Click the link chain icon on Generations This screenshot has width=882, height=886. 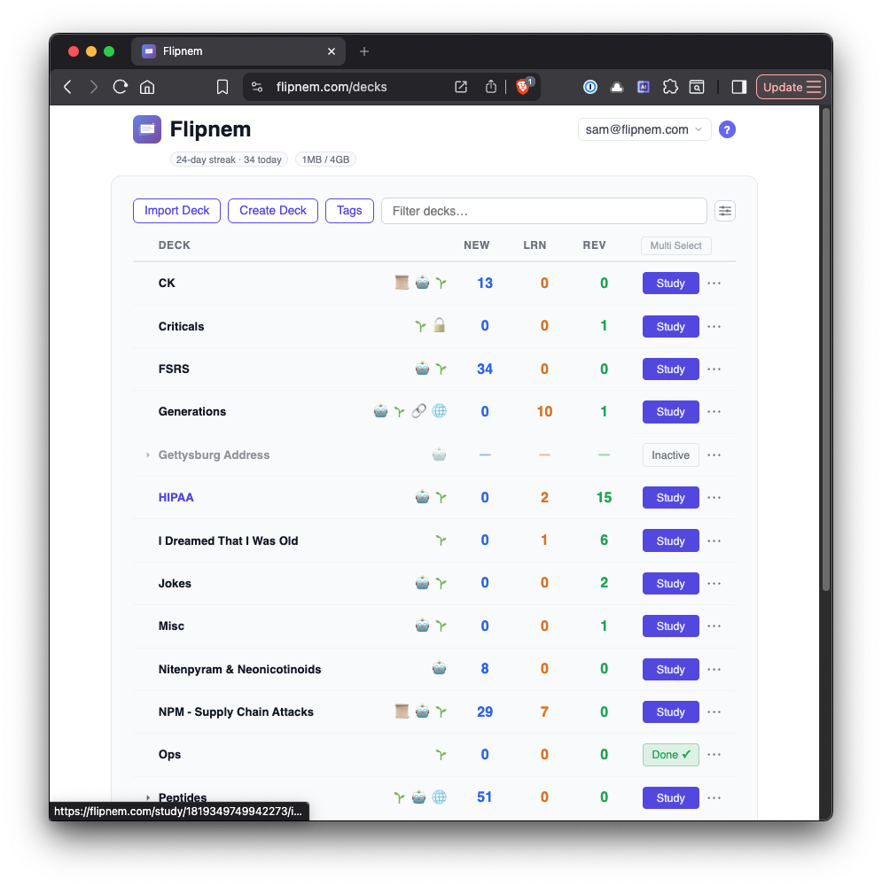pos(419,411)
